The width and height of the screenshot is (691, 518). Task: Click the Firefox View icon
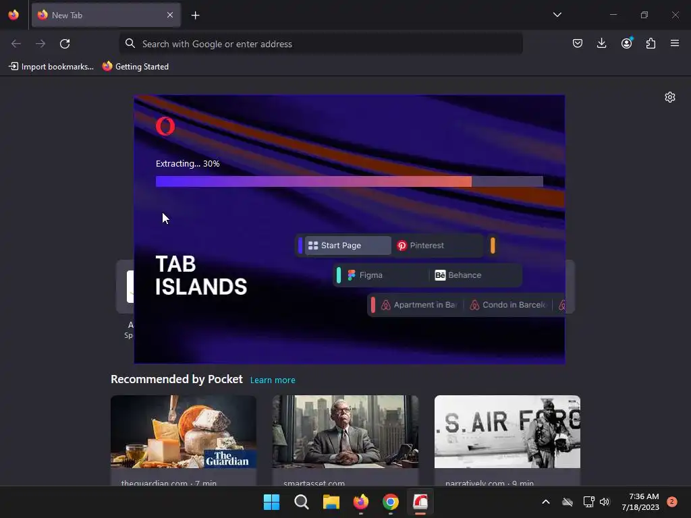coord(13,15)
